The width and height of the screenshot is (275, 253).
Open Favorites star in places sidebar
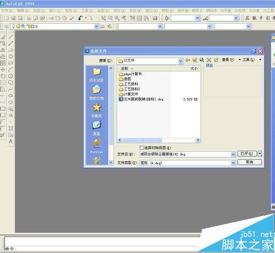click(x=97, y=111)
